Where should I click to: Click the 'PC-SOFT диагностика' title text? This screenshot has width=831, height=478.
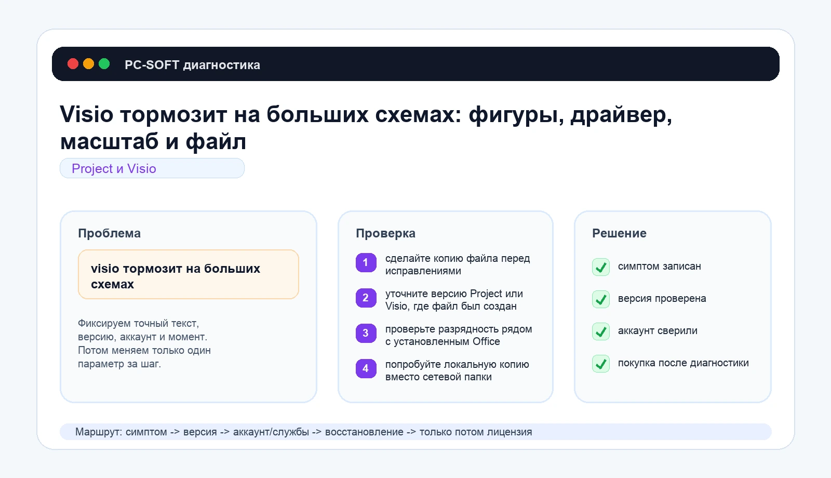(x=192, y=65)
